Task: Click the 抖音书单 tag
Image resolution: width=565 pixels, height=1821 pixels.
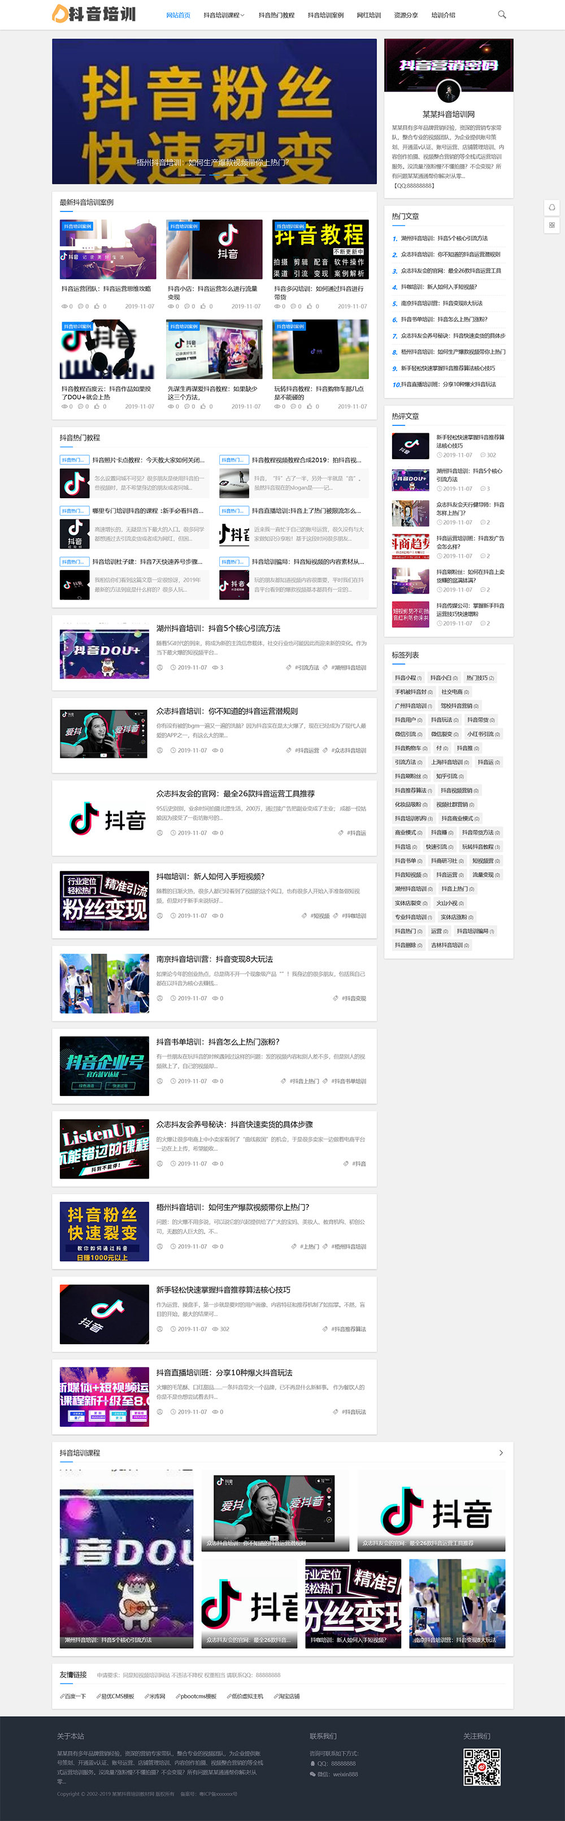Action: pos(408,861)
